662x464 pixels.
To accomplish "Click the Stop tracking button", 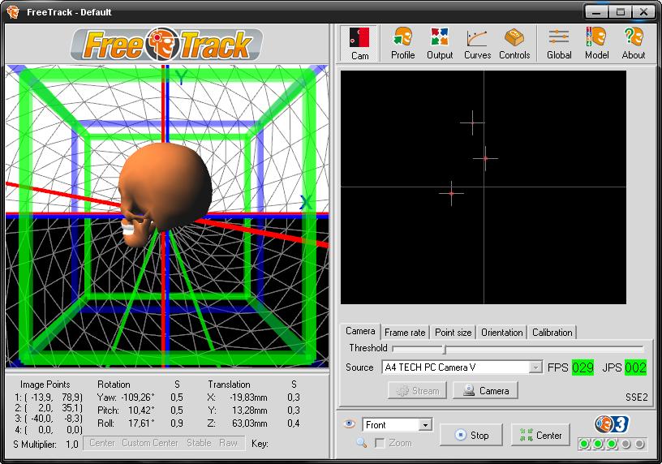I will [x=471, y=435].
